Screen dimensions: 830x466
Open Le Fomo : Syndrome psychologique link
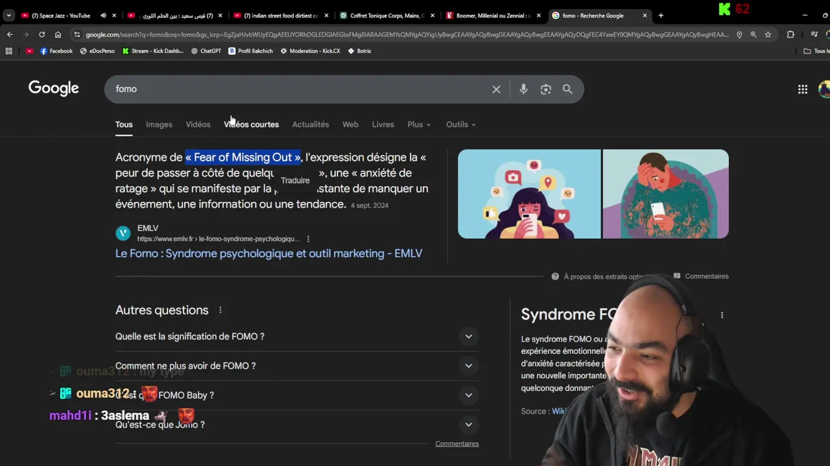tap(268, 254)
